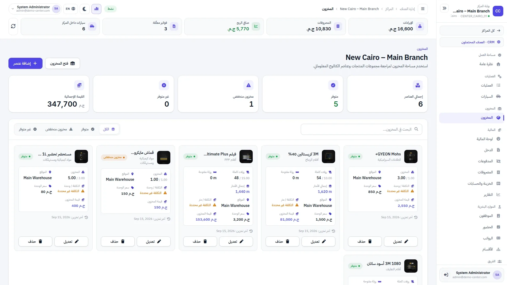The image size is (507, 285).
Task: Open العمليات sidebar item
Action: (472, 85)
